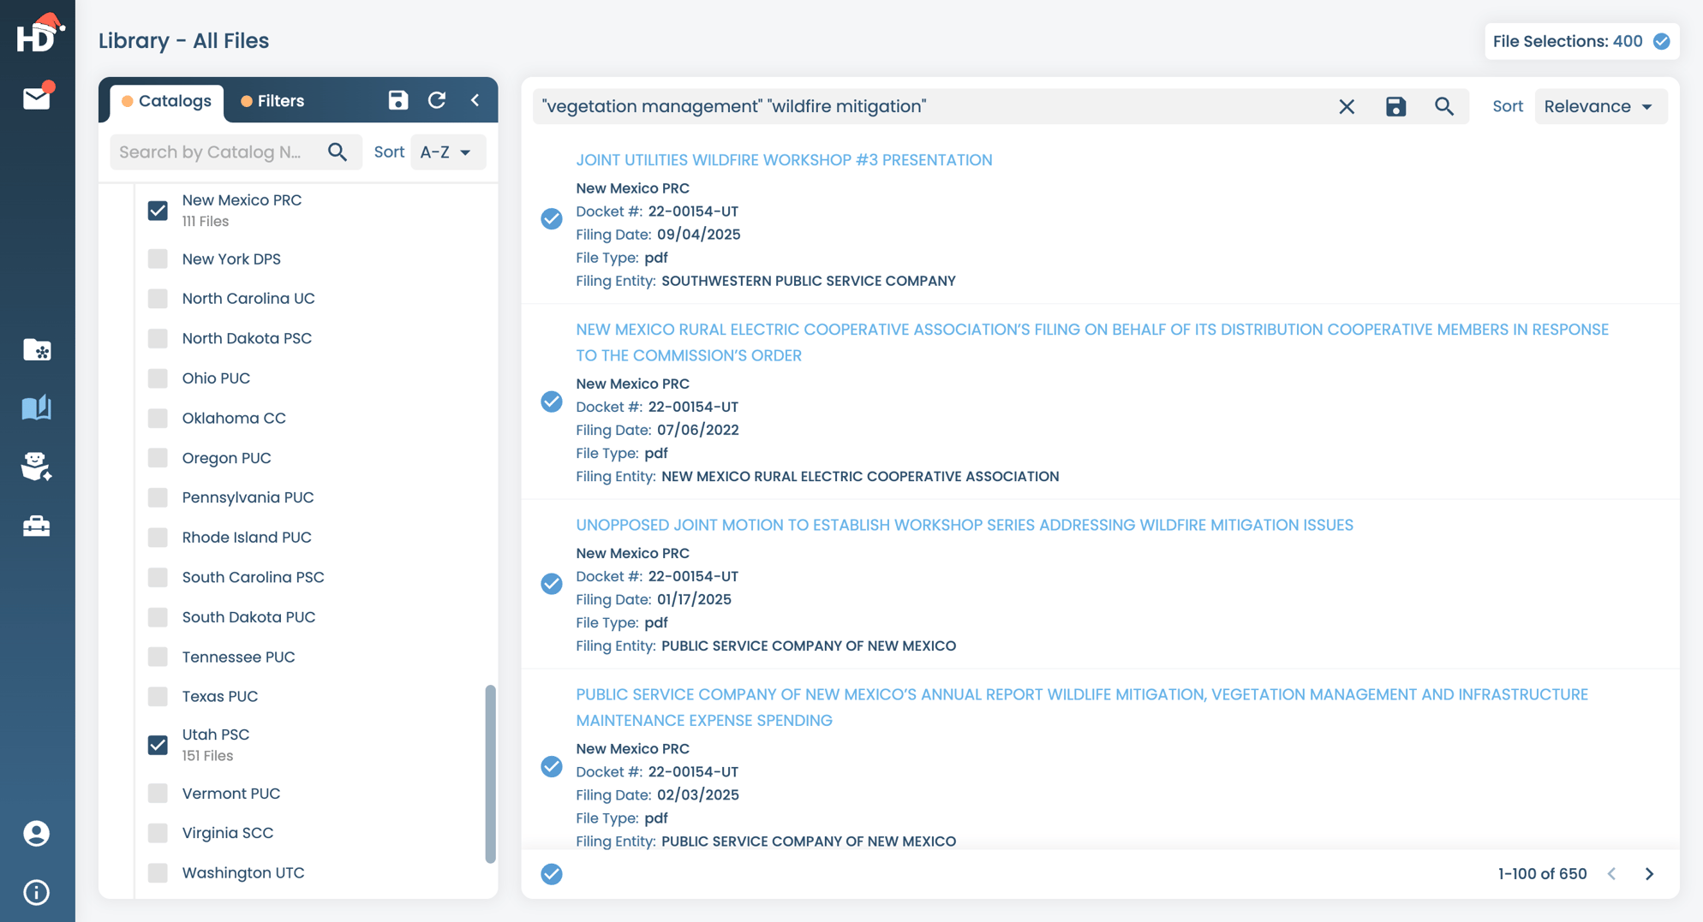Image resolution: width=1703 pixels, height=922 pixels.
Task: Open the user account profile icon
Action: 36,833
